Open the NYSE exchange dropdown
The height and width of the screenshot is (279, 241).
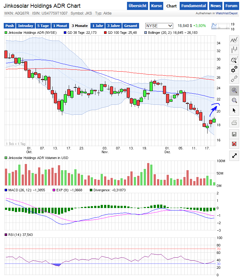pyautogui.click(x=159, y=26)
